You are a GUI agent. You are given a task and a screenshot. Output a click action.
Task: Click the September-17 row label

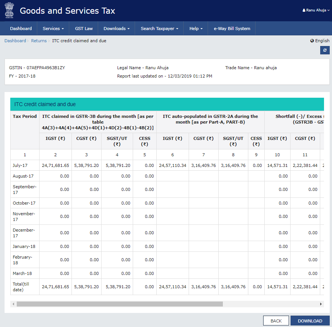[x=25, y=189]
